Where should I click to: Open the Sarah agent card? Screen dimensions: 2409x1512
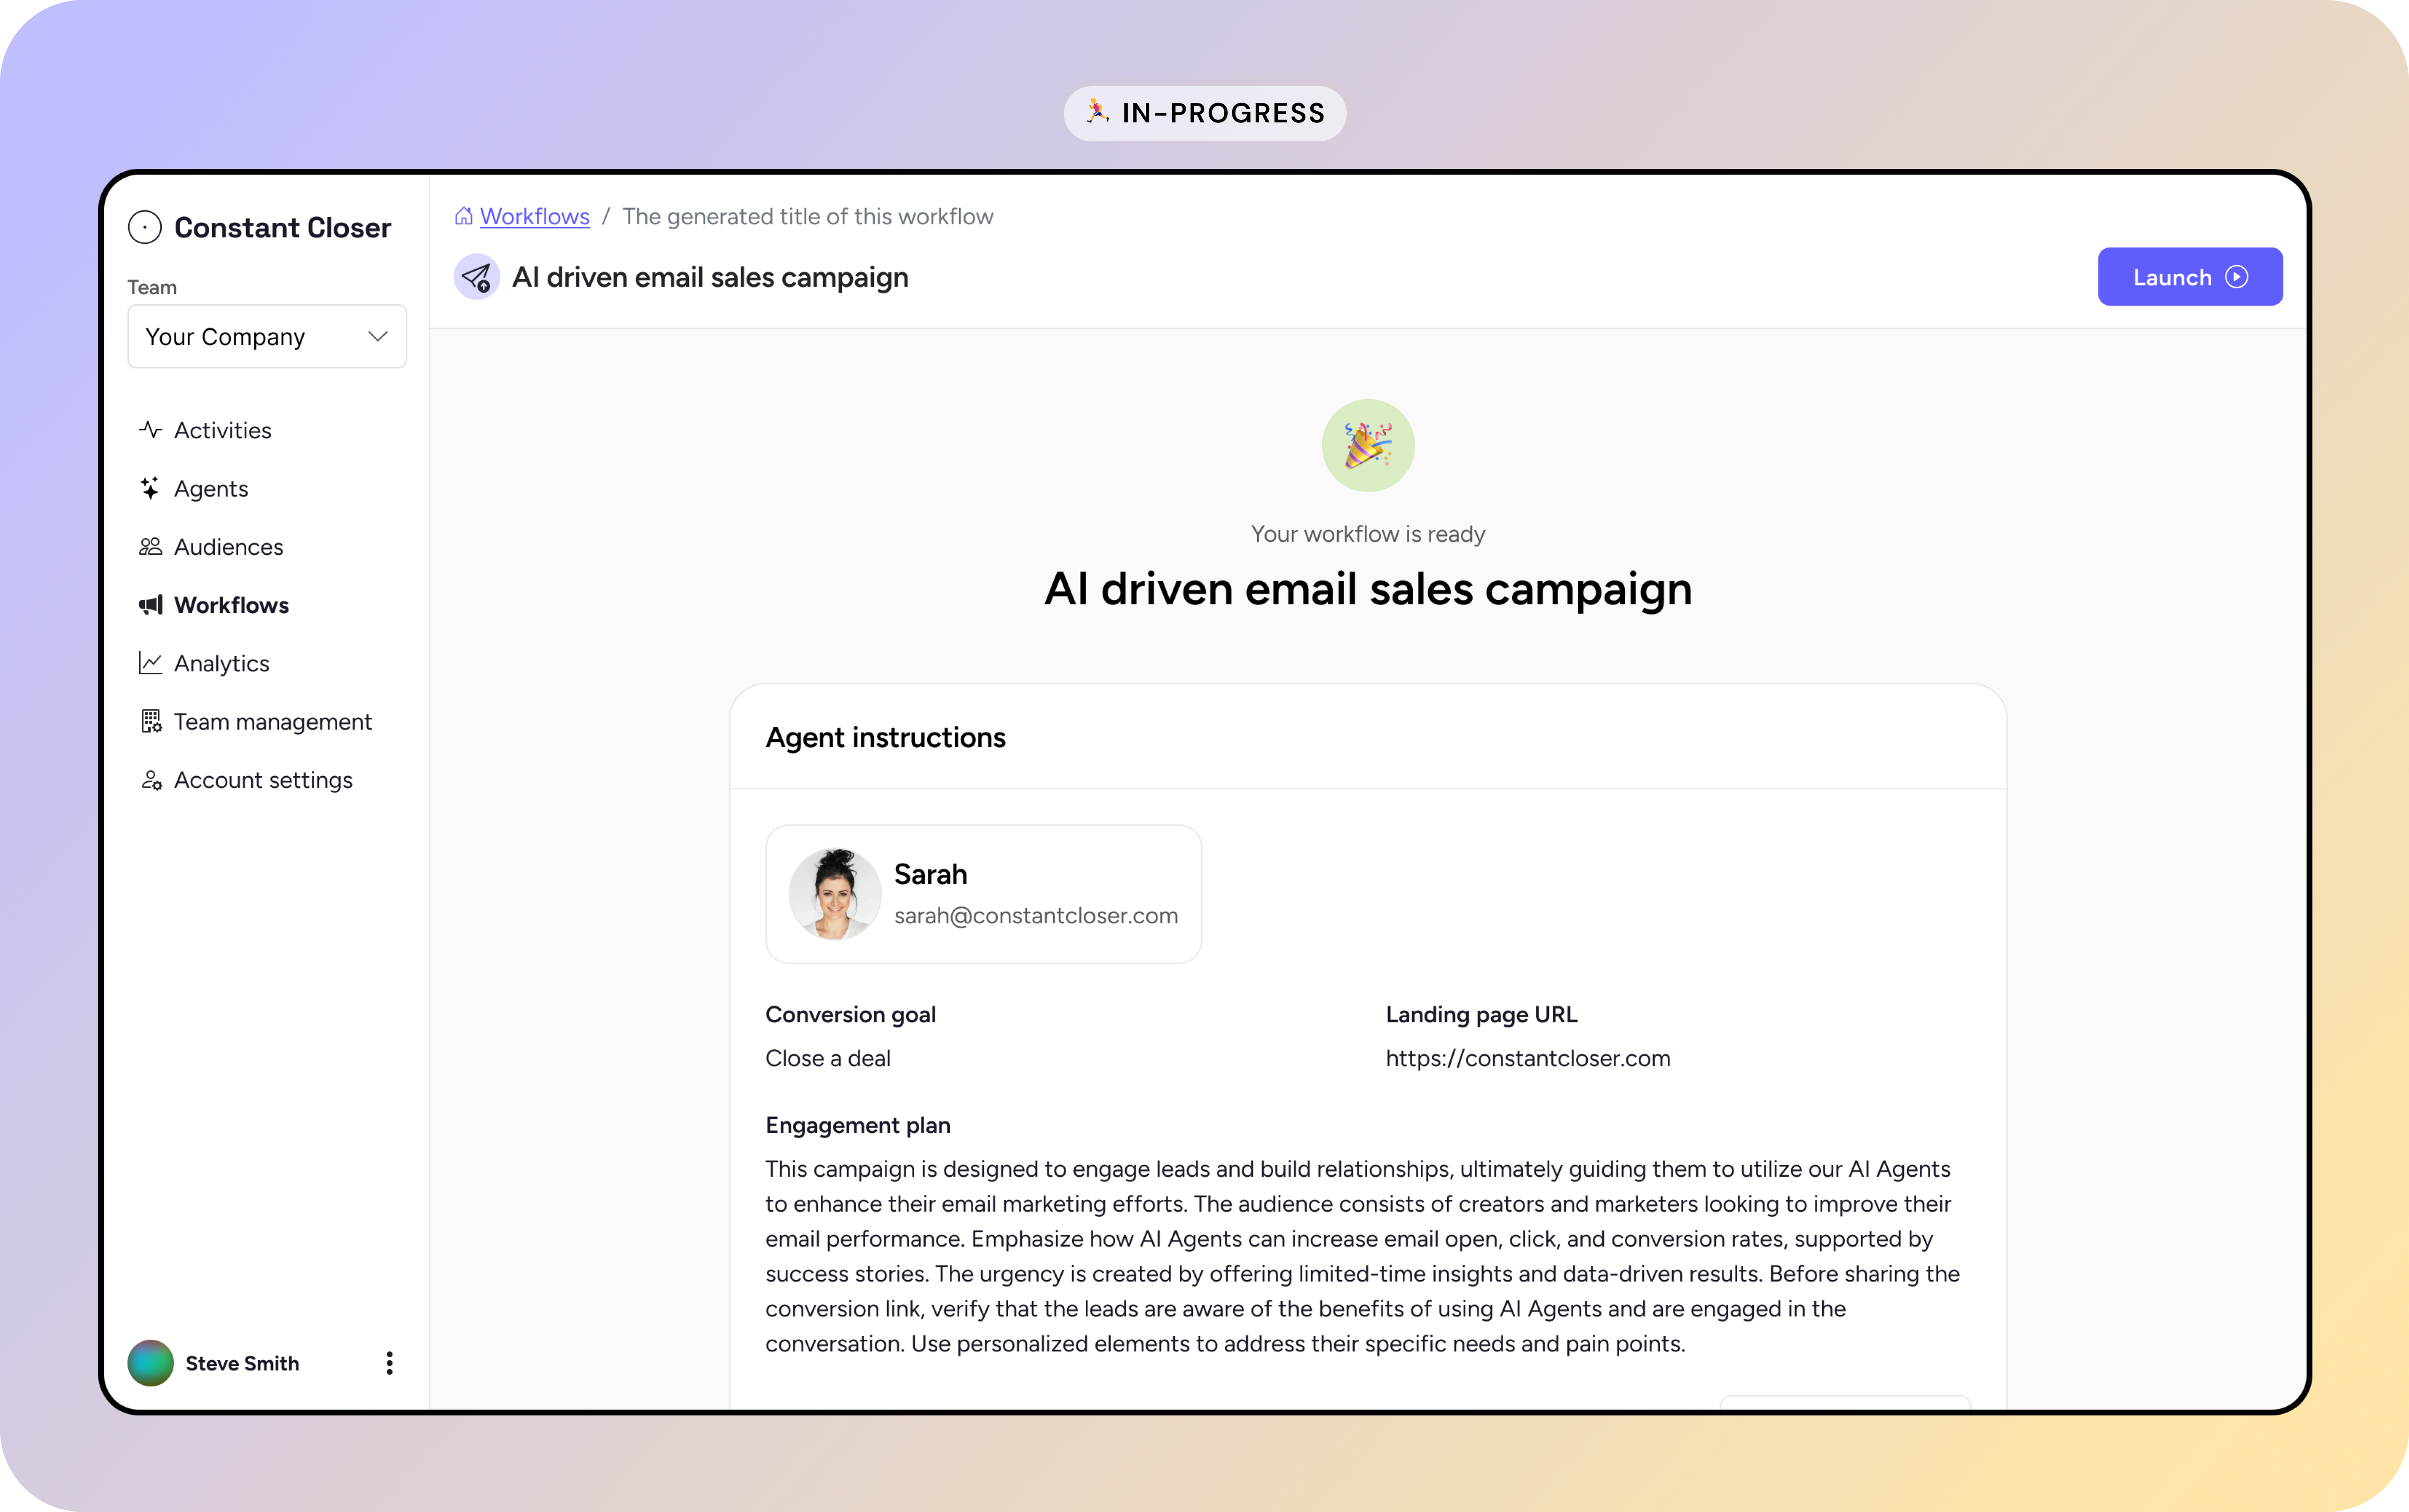pyautogui.click(x=984, y=894)
